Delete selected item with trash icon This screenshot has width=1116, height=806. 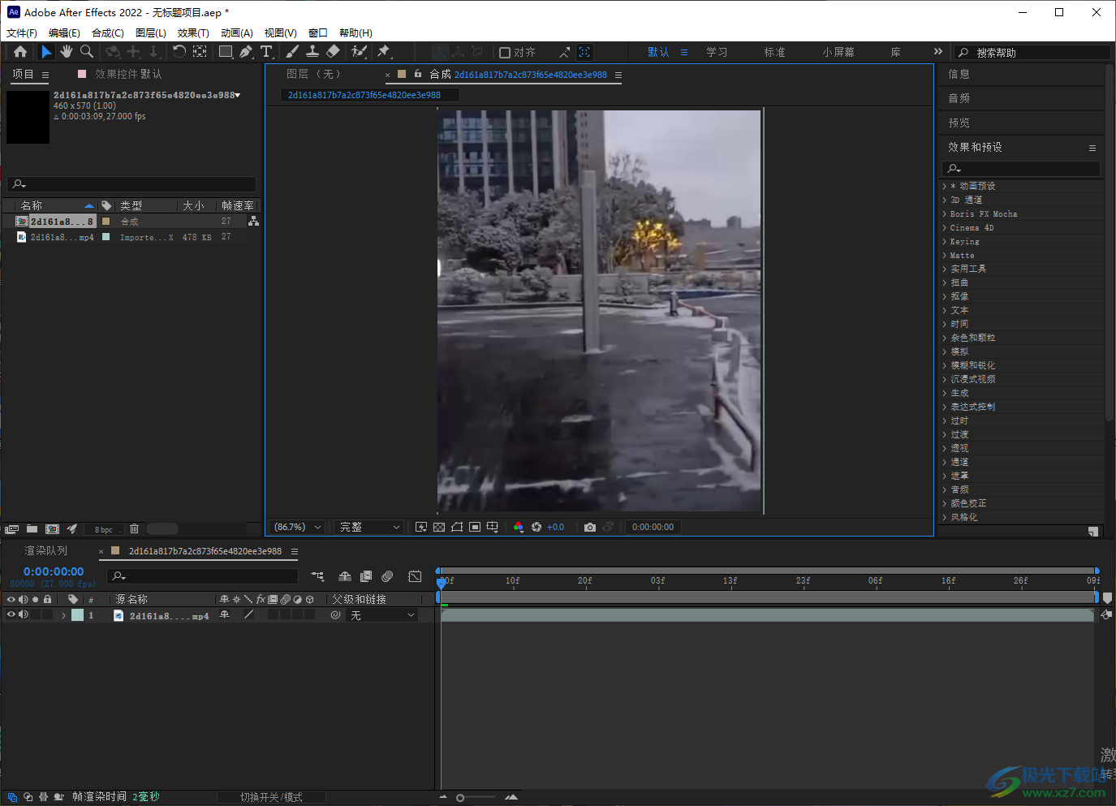pyautogui.click(x=135, y=529)
